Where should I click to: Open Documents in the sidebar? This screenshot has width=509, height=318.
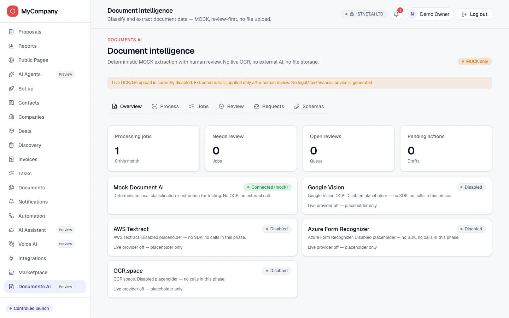coord(45,188)
